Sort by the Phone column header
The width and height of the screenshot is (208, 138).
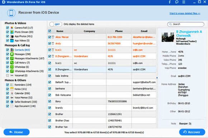click(x=119, y=31)
